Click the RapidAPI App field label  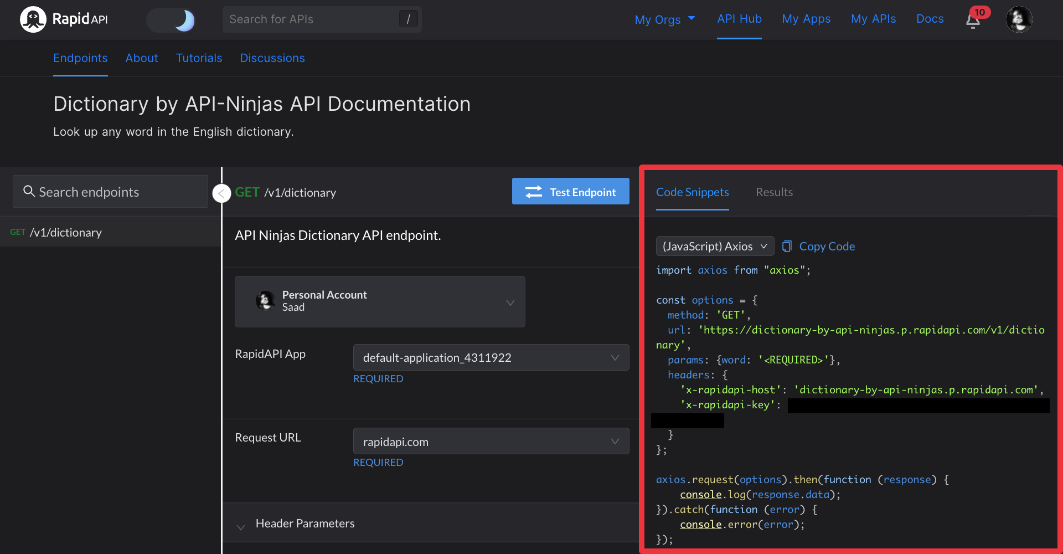[x=270, y=354]
